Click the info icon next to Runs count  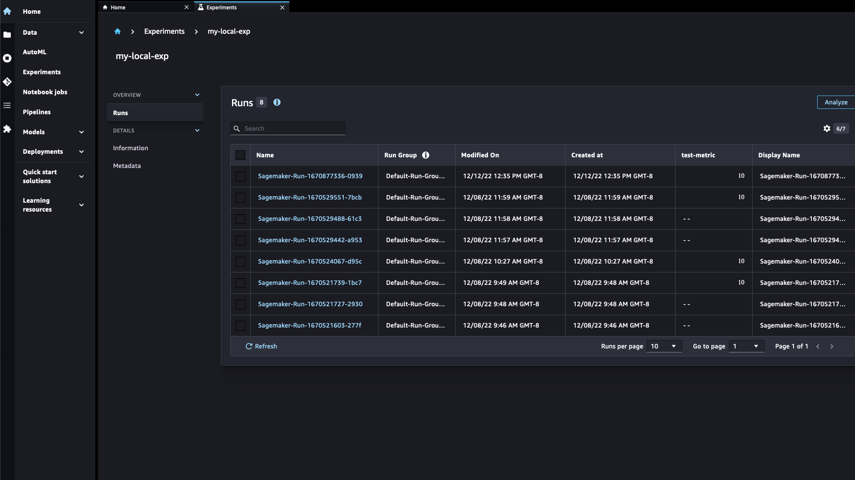pos(277,102)
